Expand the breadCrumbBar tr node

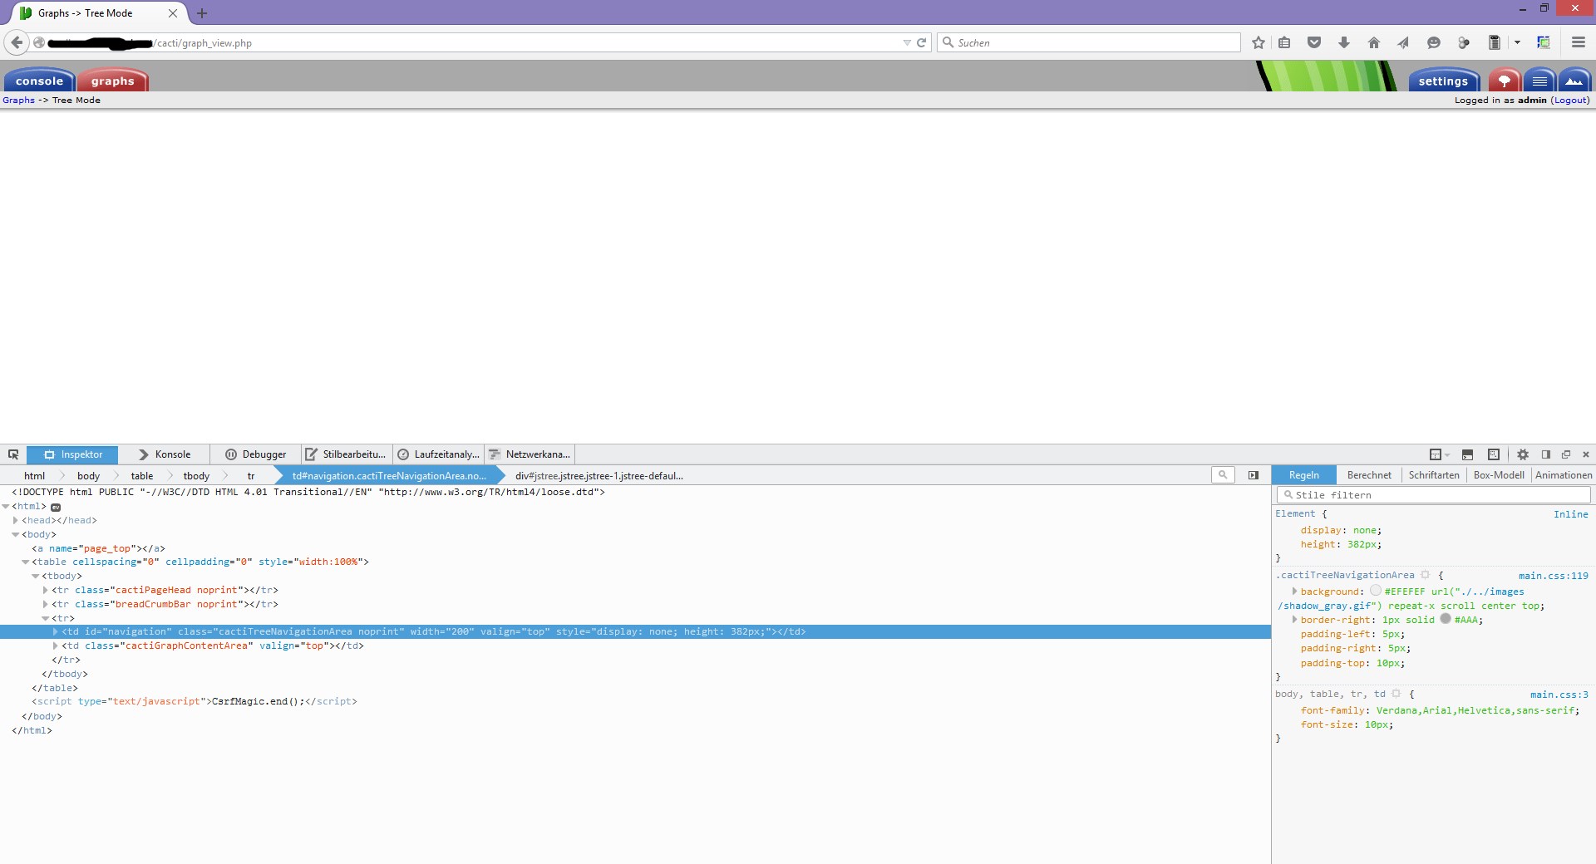pyautogui.click(x=46, y=605)
